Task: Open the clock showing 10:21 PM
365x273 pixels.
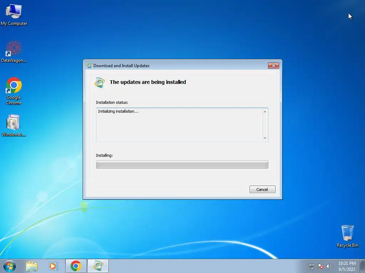Action: (x=347, y=266)
